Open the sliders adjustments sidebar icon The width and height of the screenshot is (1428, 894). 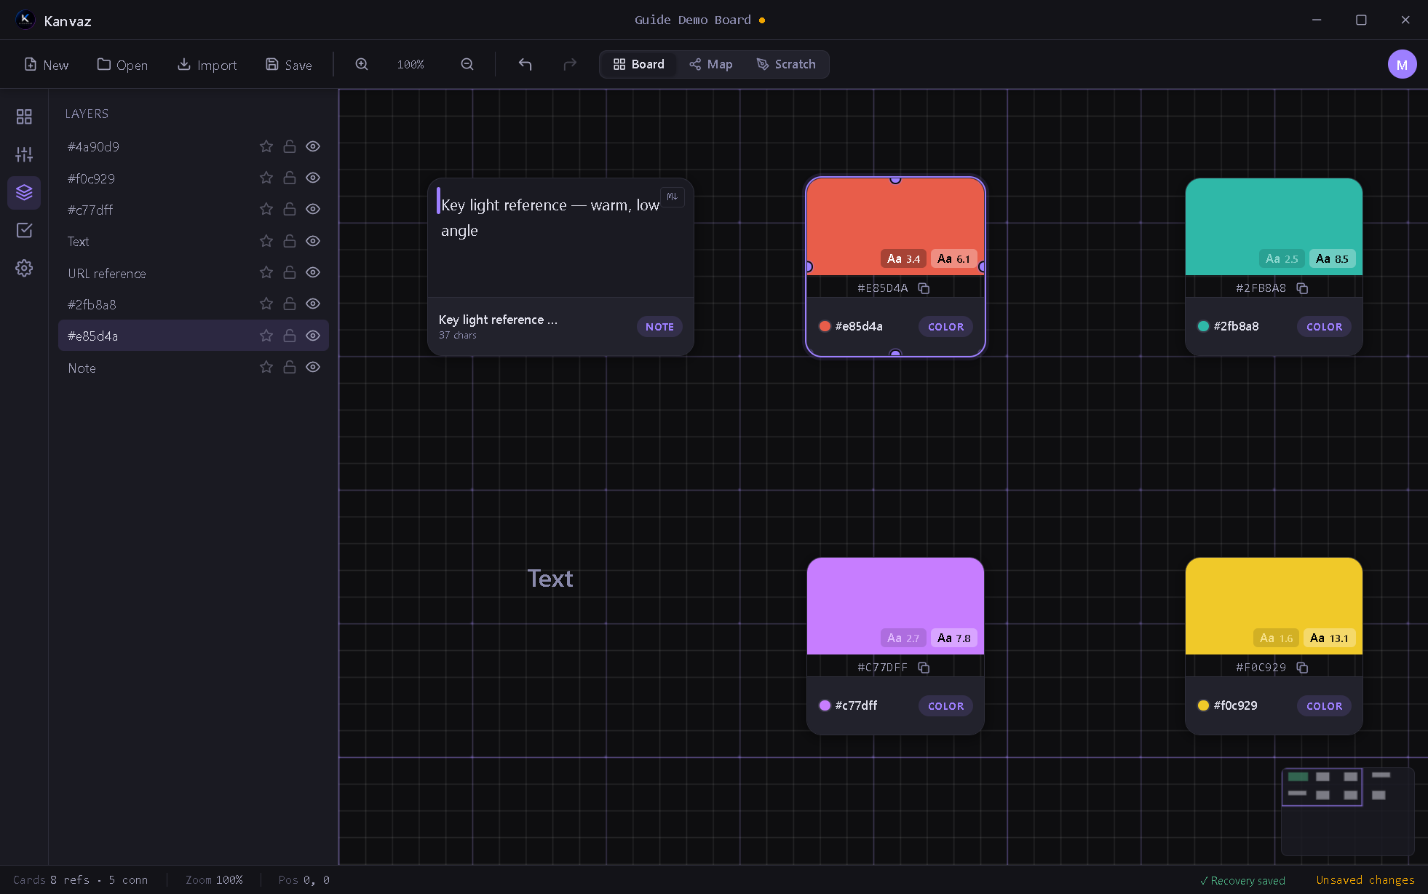pos(24,154)
